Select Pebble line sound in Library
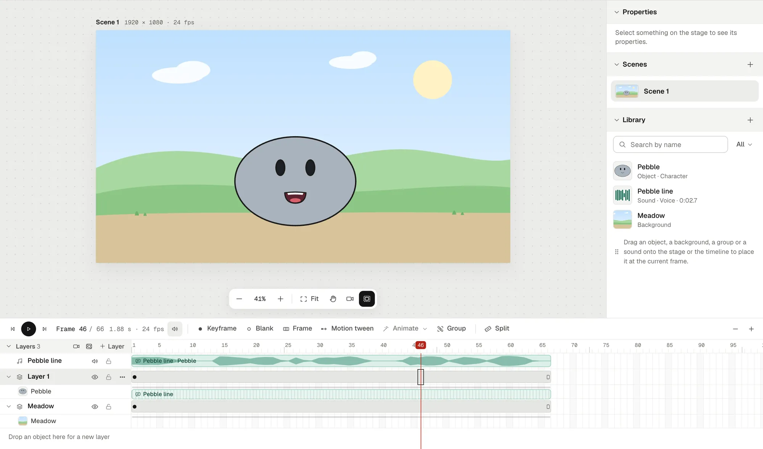Screen dimensions: 763x449 pos(684,195)
